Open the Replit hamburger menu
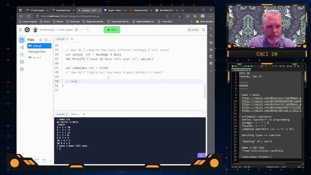The height and width of the screenshot is (175, 311). [x=20, y=30]
